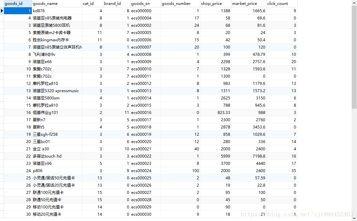Viewport: 357px width, 221px height.
Task: Select the cell containing kd876
Action: point(57,11)
